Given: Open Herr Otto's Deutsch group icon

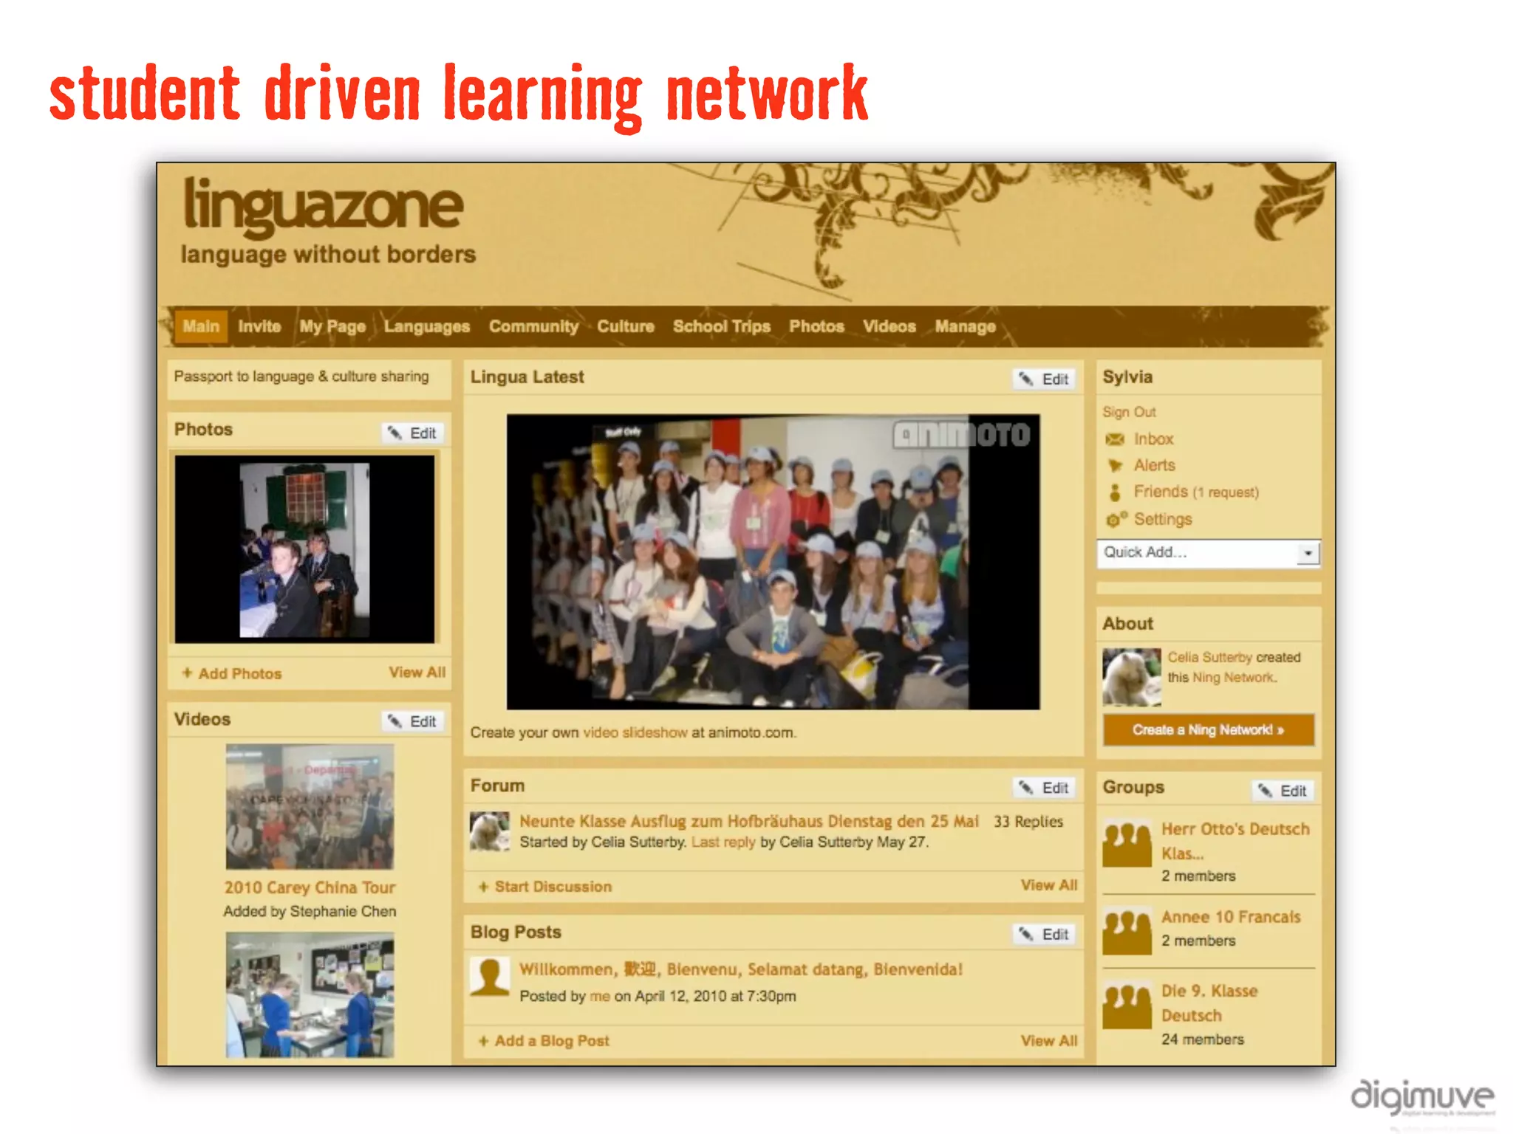Looking at the screenshot, I should click(x=1127, y=843).
